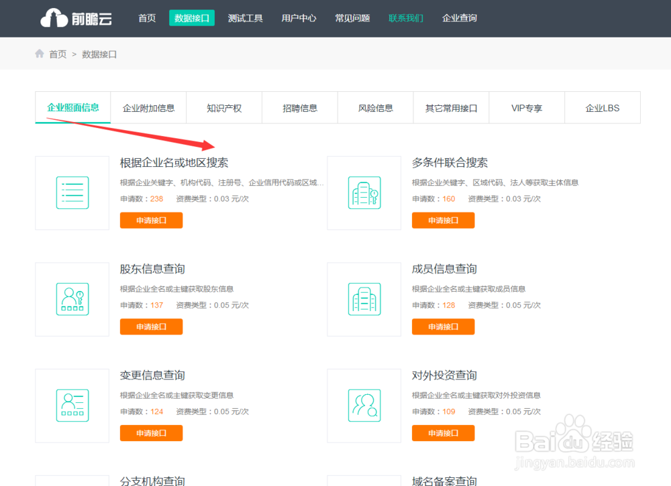Viewport: 671px width, 486px height.
Task: Open the 知识产权 tab
Action: 224,107
